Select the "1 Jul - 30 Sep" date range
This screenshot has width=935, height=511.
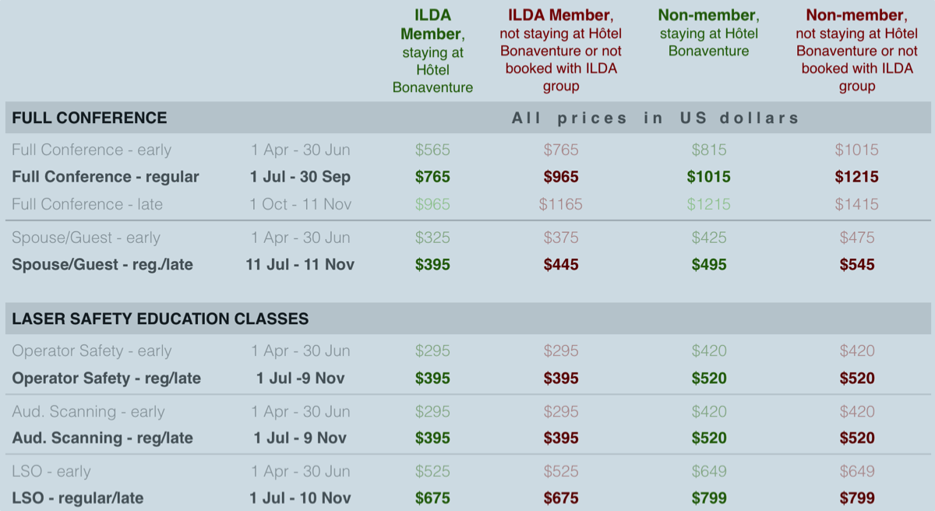(300, 177)
